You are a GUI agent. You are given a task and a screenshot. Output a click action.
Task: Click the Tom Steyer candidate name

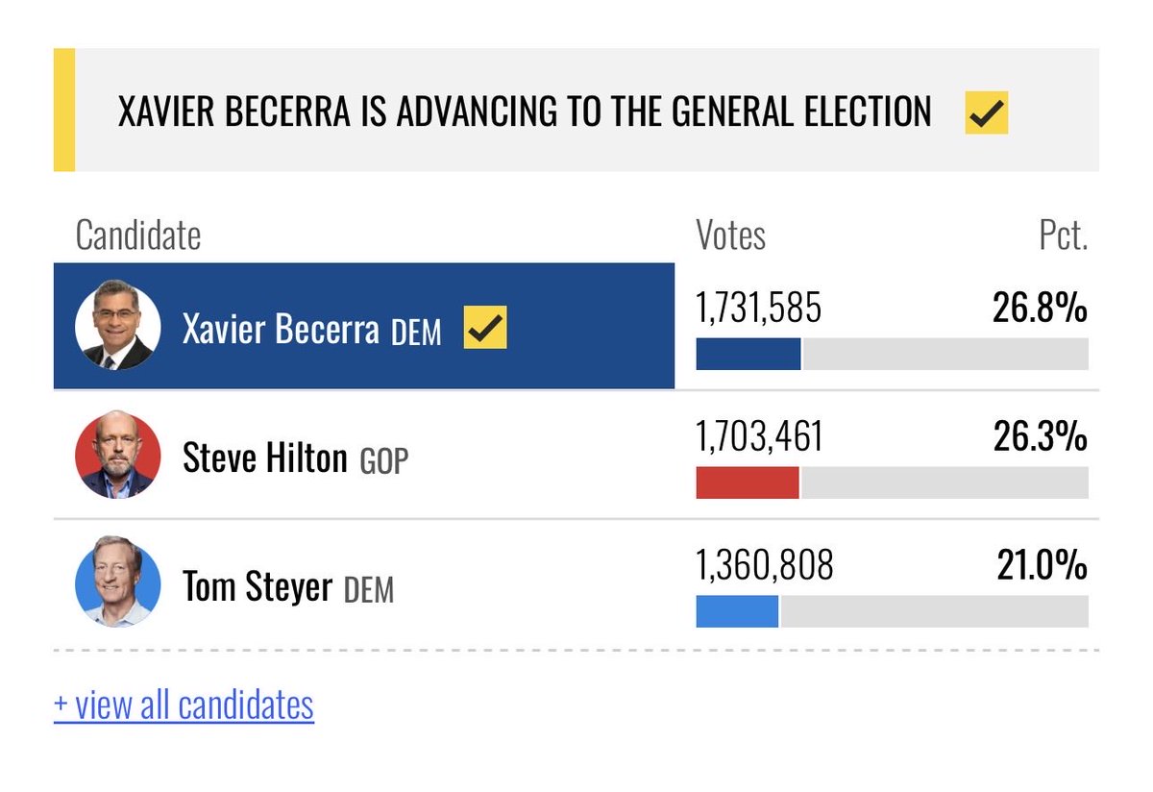coord(258,586)
